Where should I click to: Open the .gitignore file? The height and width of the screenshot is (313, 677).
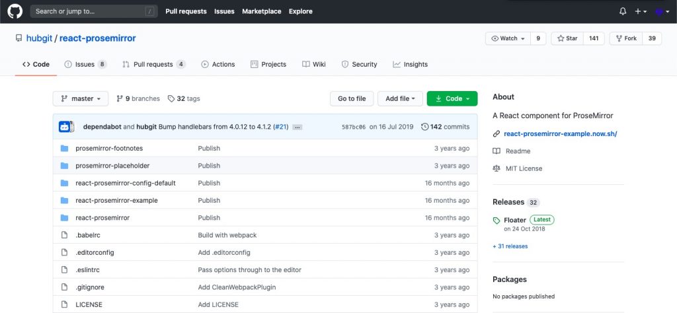click(x=90, y=287)
